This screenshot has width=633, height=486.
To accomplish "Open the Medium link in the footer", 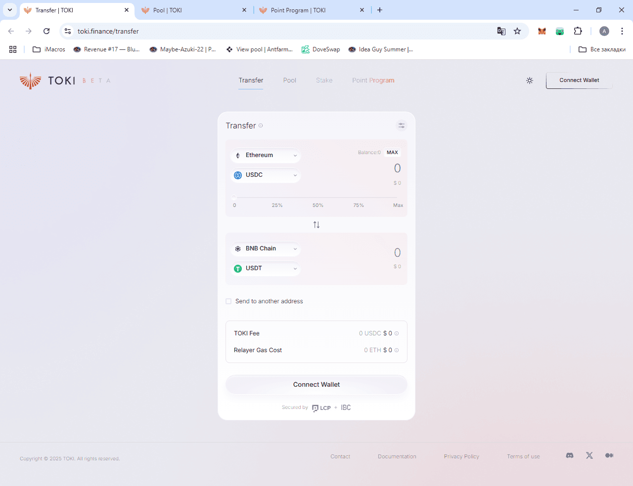I will (x=609, y=455).
